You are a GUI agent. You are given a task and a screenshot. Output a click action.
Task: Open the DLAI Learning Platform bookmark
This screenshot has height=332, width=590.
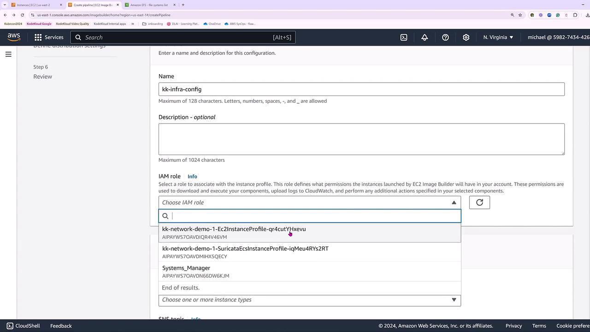pos(183,24)
